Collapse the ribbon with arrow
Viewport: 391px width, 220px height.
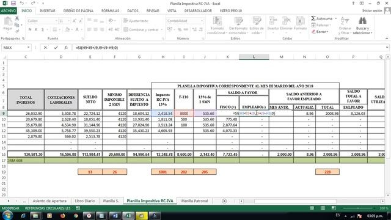pos(387,38)
